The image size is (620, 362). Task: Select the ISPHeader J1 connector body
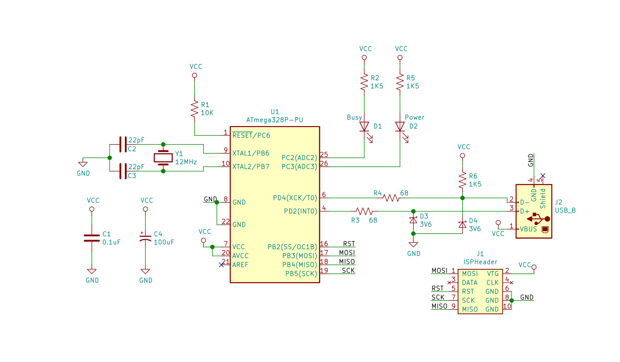pyautogui.click(x=480, y=291)
